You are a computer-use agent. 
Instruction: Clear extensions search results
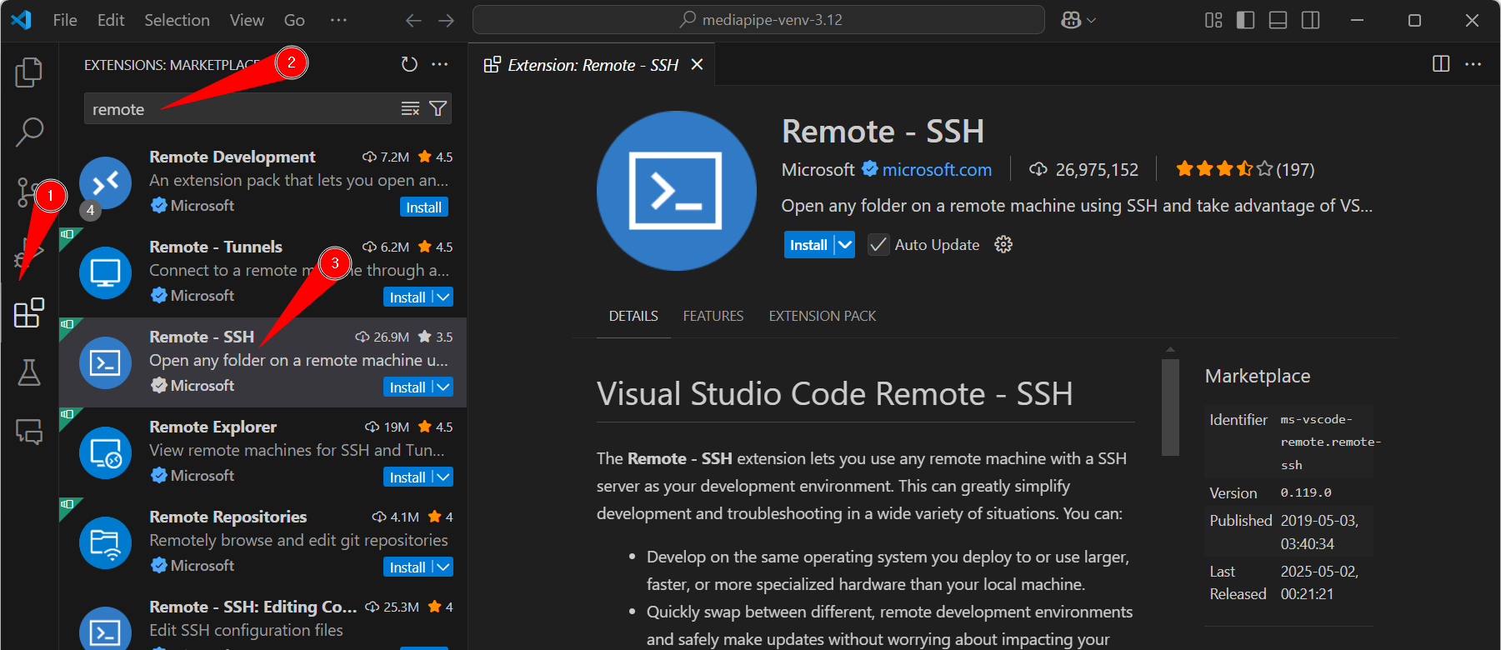(410, 108)
